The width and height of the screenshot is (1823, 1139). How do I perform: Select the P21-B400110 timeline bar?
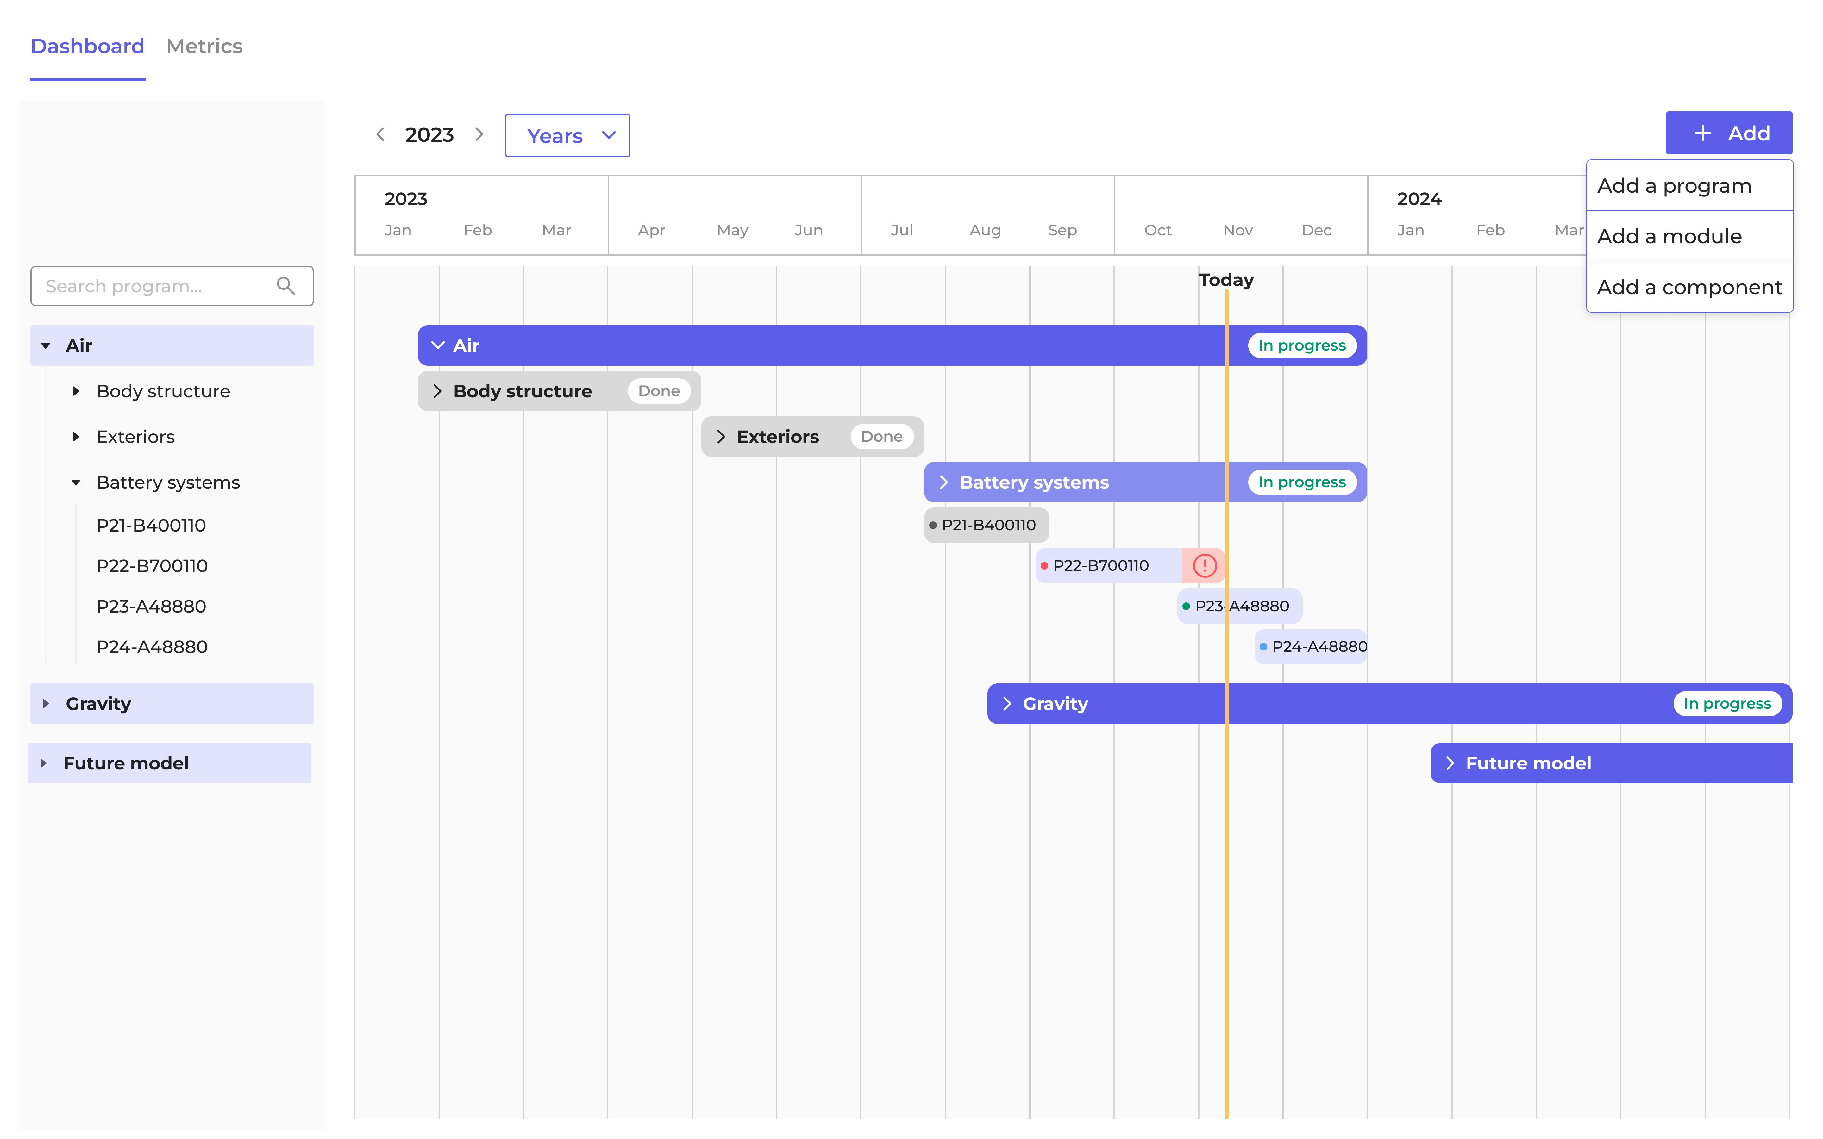coord(986,525)
